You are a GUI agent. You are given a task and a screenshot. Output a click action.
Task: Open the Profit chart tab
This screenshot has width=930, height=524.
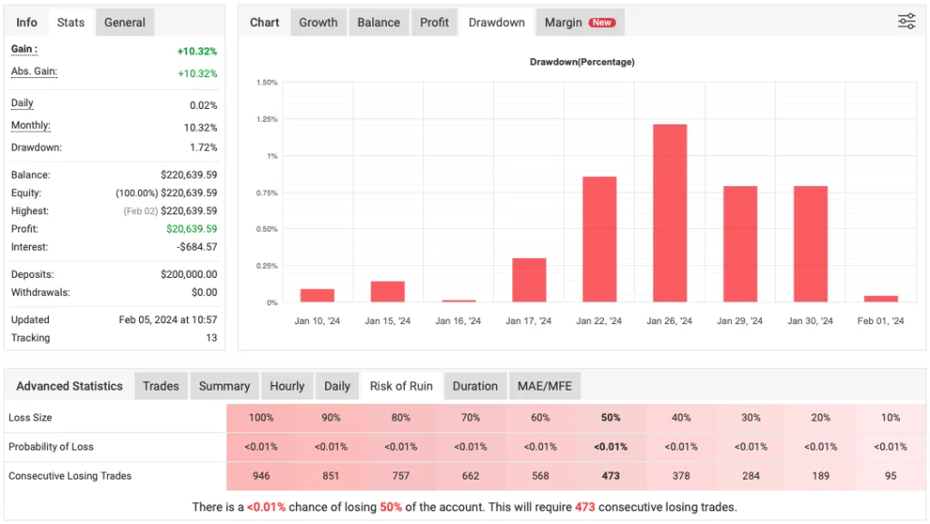[434, 22]
